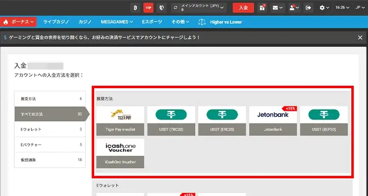Screen dimensions: 368x196
Task: Choose the Tiger Pay logo tile
Action: 120,115
